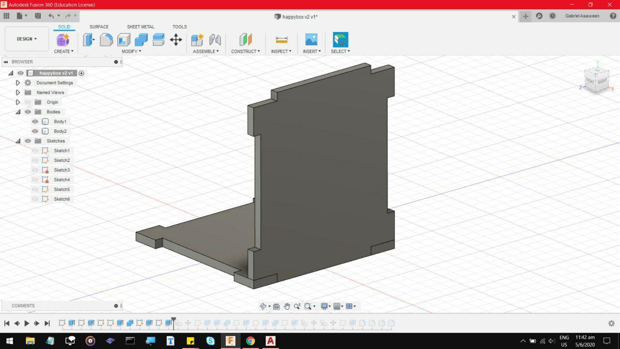Viewport: 620px width, 349px height.
Task: Hide the Bodies folder via eye icon
Action: tap(28, 112)
